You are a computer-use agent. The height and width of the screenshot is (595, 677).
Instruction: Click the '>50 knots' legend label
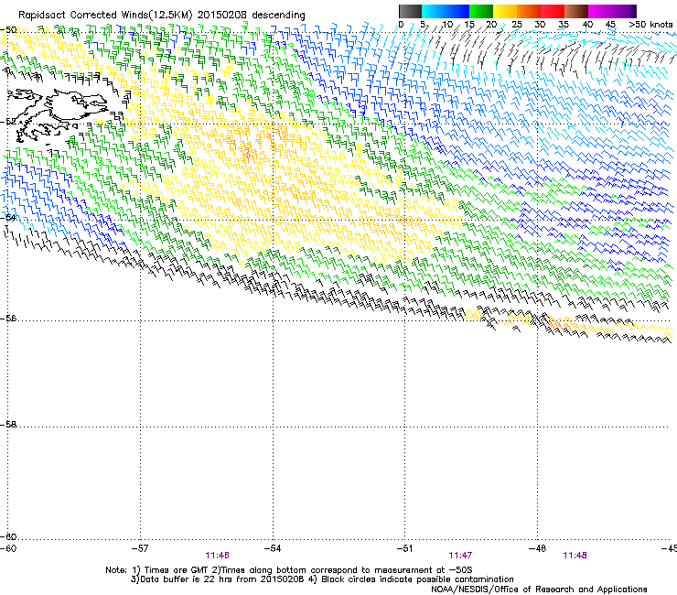pos(650,25)
